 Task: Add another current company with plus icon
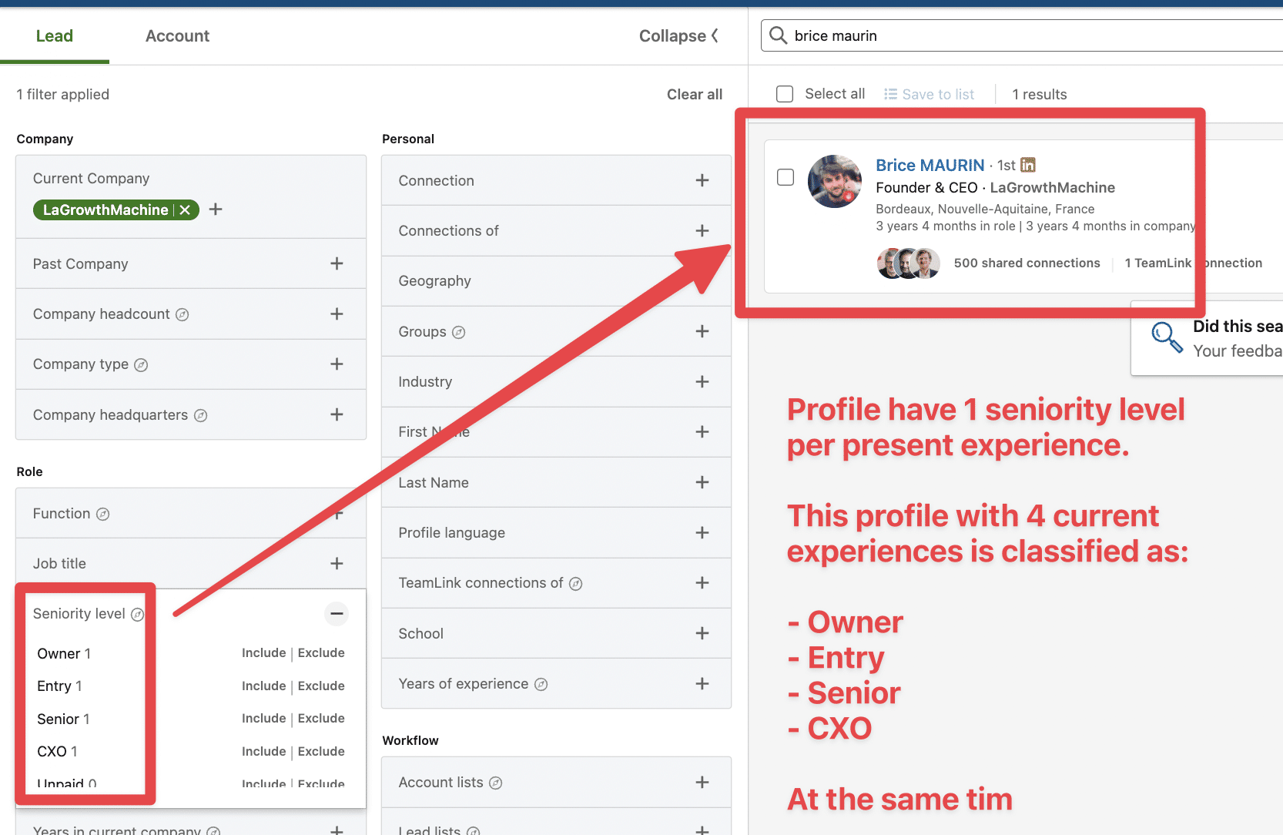(x=216, y=209)
